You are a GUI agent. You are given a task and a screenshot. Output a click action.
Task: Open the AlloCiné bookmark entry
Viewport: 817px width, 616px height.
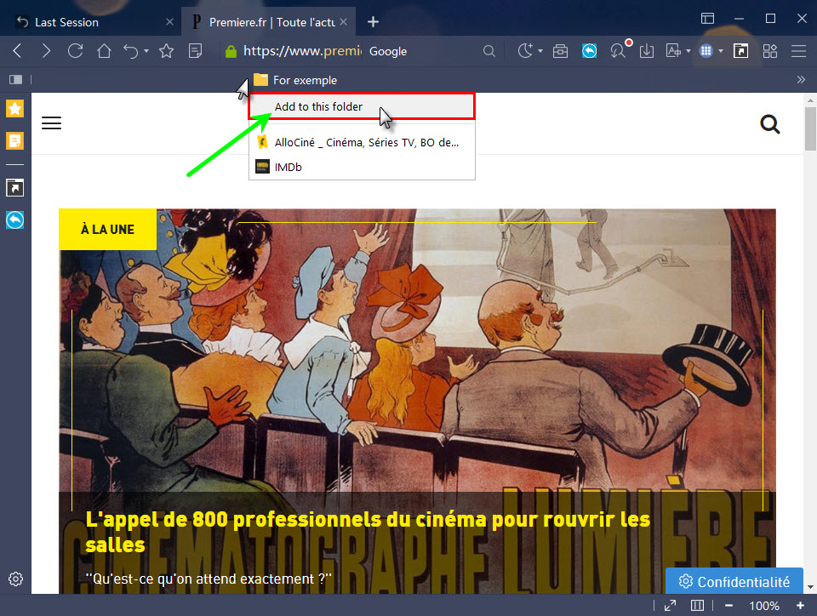click(362, 142)
